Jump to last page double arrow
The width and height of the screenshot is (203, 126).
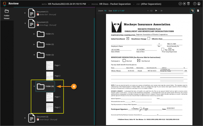point(161,11)
